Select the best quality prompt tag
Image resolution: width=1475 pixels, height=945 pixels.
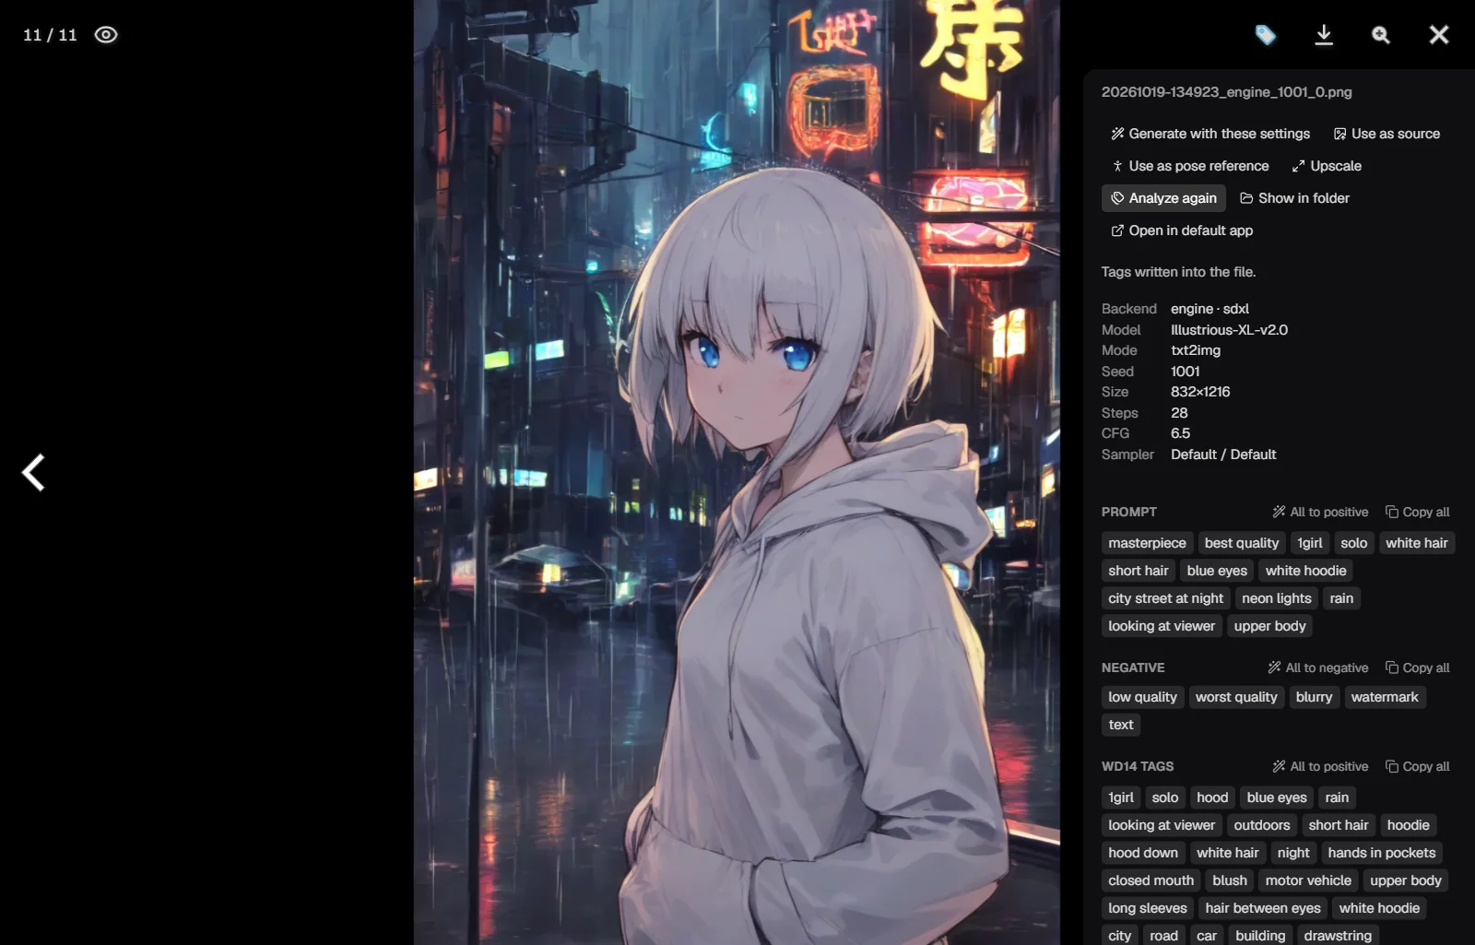click(x=1242, y=543)
